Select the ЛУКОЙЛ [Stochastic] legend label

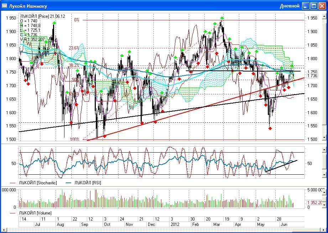pyautogui.click(x=38, y=183)
